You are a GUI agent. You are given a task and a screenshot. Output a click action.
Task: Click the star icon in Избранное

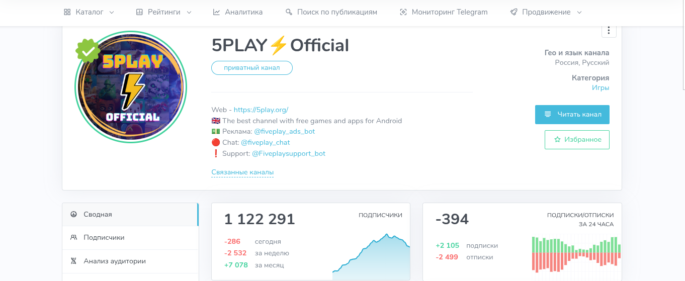coord(557,140)
